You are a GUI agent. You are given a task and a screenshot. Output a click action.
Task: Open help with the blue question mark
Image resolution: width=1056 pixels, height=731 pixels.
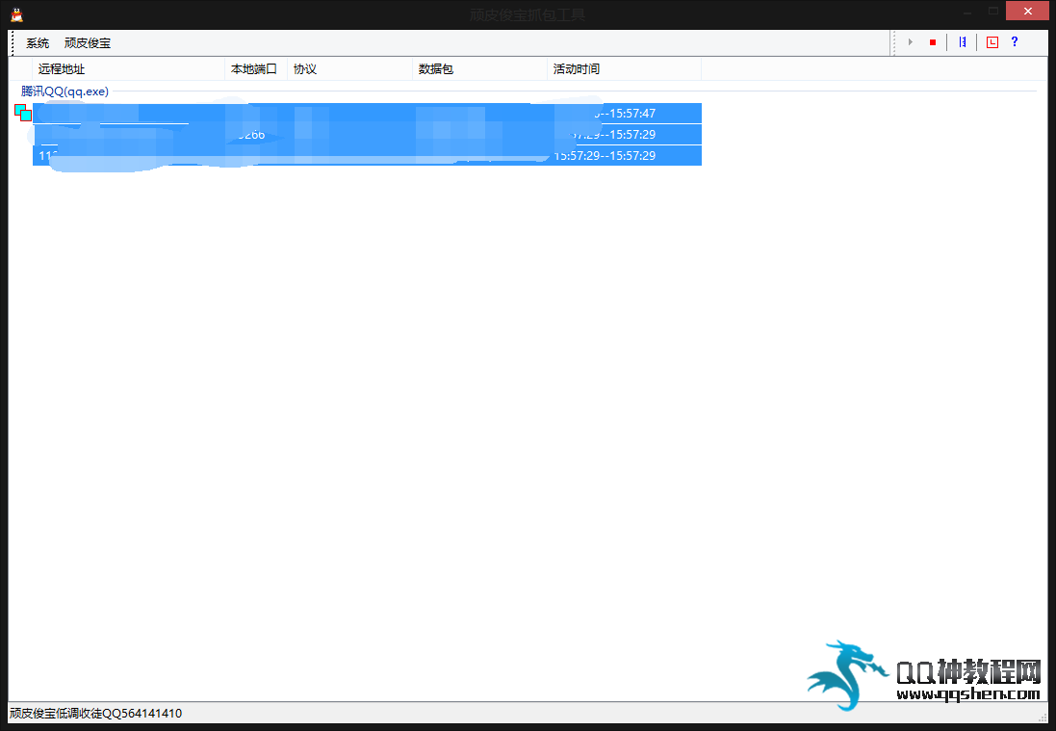(x=1015, y=42)
